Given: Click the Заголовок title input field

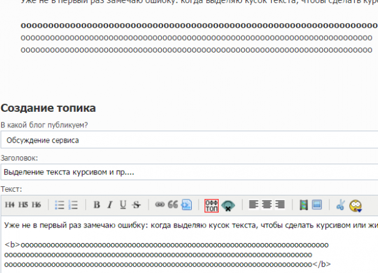Looking at the screenshot, I should (x=189, y=171).
